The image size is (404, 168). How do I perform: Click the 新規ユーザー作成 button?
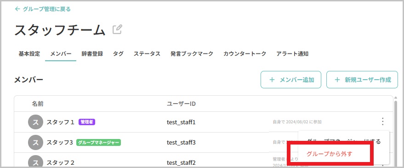point(362,80)
